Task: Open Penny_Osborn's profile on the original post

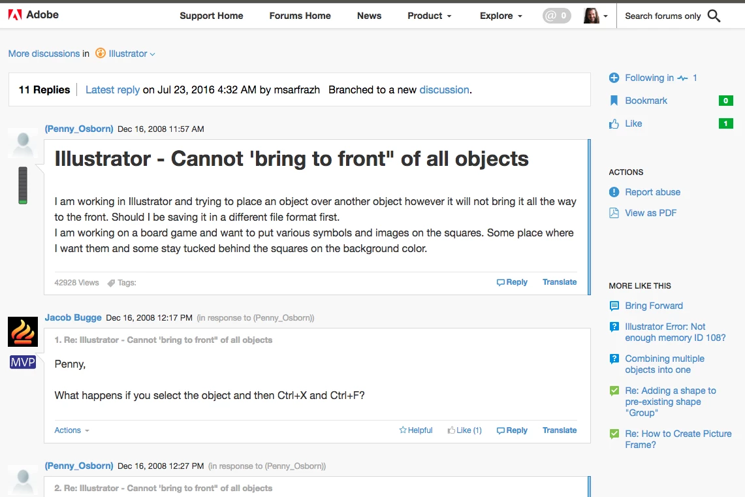Action: (x=79, y=129)
